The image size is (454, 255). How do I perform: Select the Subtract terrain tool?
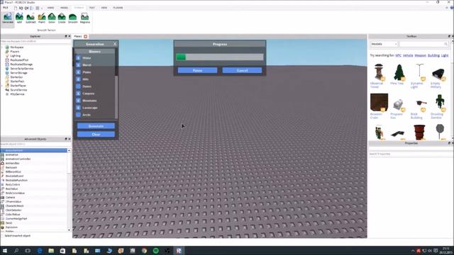[31, 18]
